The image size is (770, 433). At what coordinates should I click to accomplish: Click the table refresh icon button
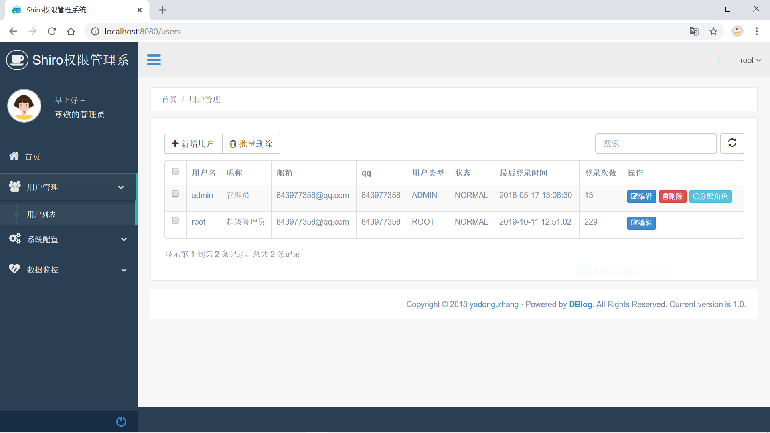(732, 143)
